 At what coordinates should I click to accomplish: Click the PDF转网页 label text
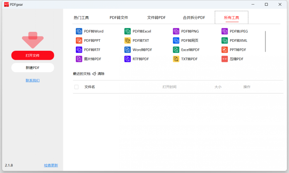(190, 40)
